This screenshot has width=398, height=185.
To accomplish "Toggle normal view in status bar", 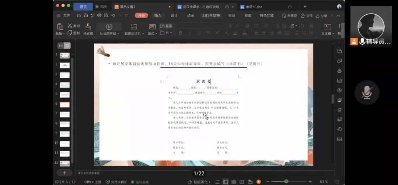I will pyautogui.click(x=225, y=182).
